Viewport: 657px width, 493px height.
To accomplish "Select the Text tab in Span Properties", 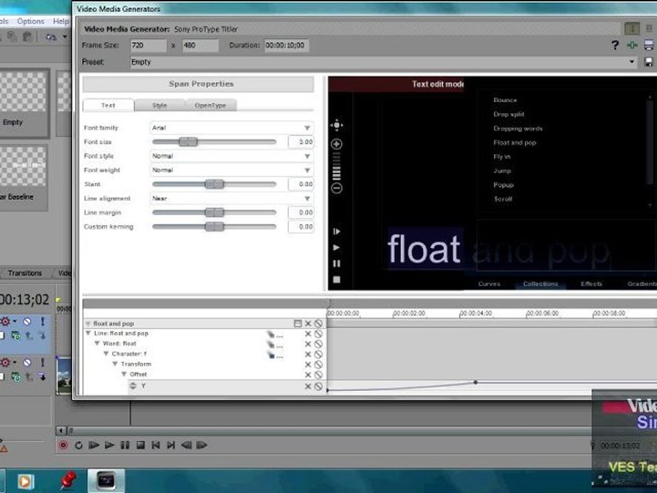I will tap(108, 105).
